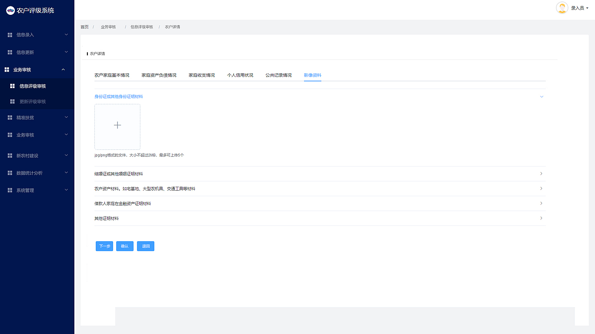Select the 影像资料 tab
Screen dimensions: 595x334
tap(313, 75)
